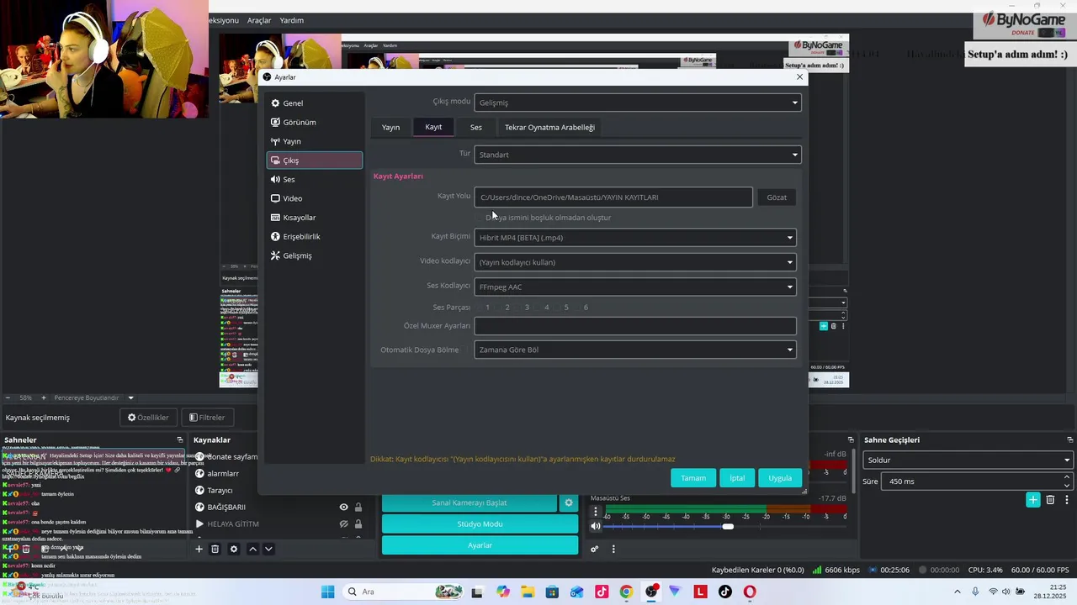Open advanced audio properties gears icon
This screenshot has height=605, width=1077.
(x=594, y=549)
